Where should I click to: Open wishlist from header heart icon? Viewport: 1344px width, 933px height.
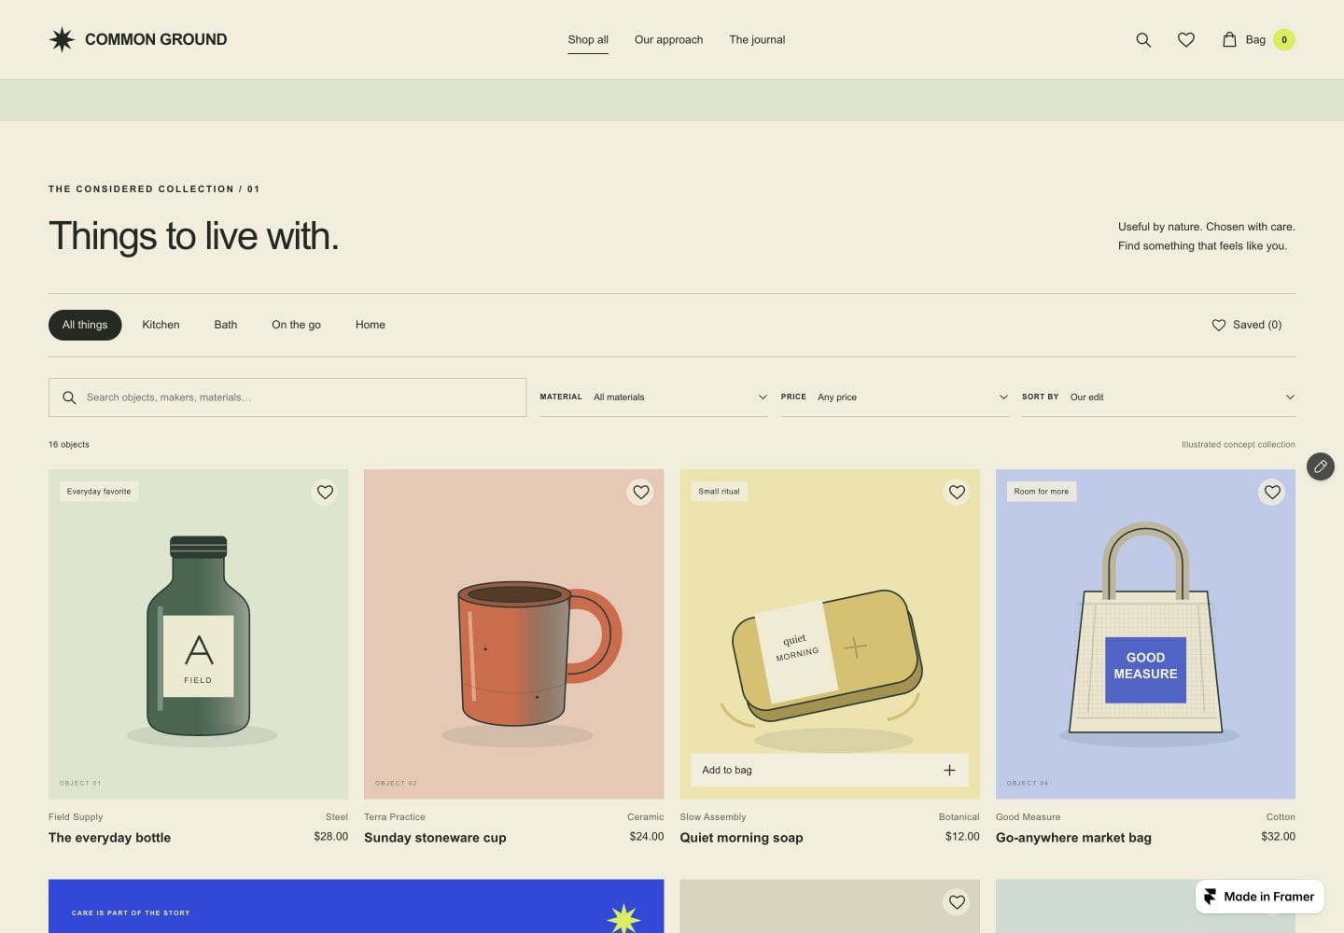pyautogui.click(x=1186, y=40)
